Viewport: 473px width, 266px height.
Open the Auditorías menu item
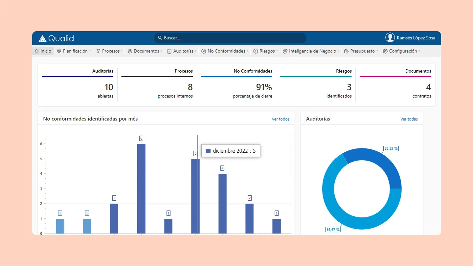(x=183, y=51)
